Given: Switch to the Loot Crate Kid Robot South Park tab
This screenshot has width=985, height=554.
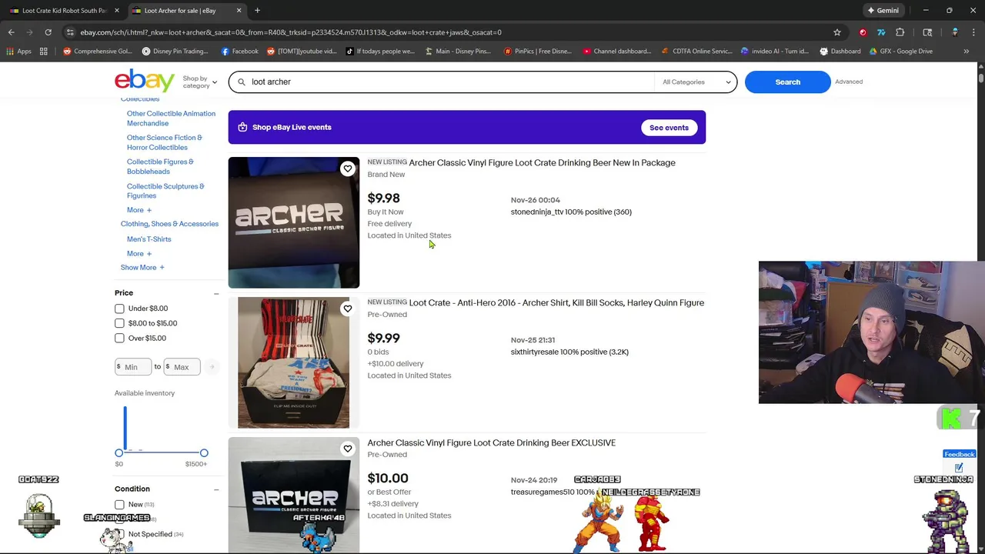Looking at the screenshot, I should point(65,11).
